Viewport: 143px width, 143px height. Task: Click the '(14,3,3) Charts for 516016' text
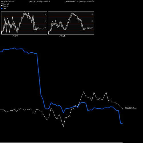point(40,2)
